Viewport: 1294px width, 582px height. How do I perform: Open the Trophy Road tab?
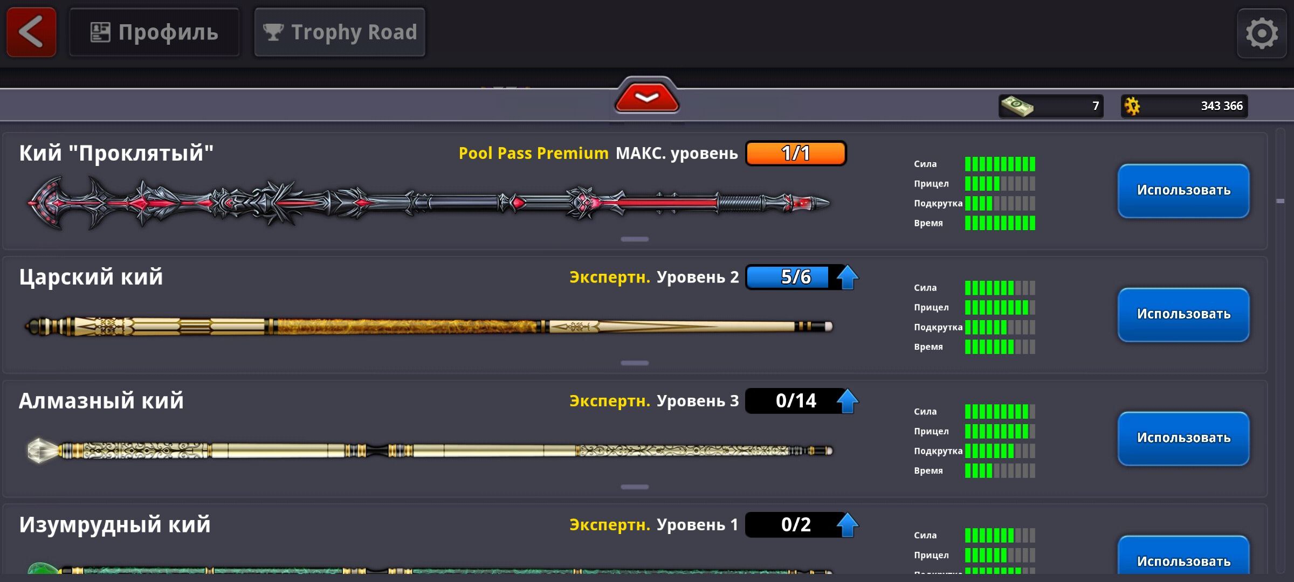click(x=340, y=32)
